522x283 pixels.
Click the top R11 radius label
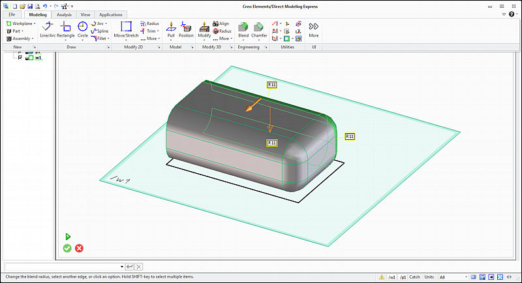coord(272,85)
